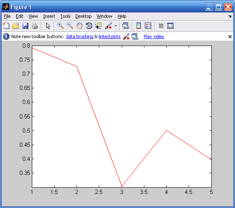Viewport: 235px width, 208px height.
Task: Select the Edit Plot arrow tool
Action: (x=48, y=26)
